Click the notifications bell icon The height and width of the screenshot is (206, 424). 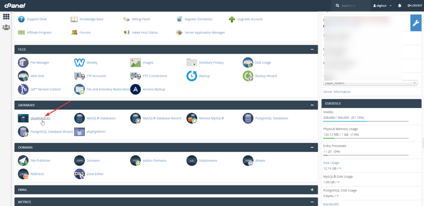[400, 6]
